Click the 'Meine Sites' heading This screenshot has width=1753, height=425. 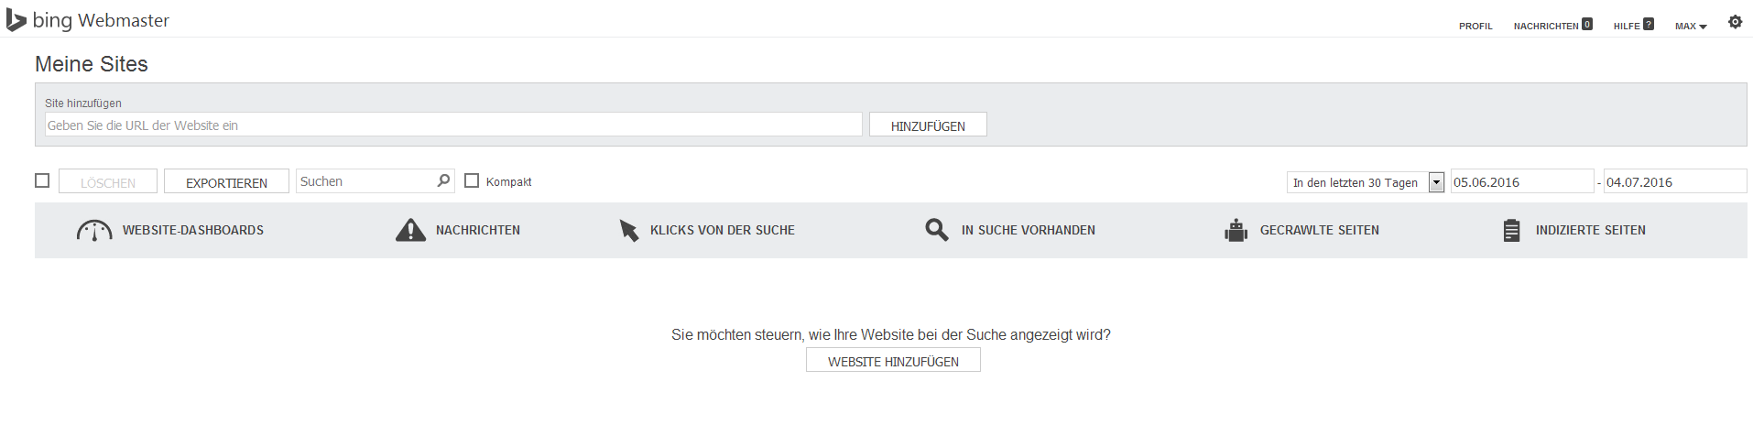(x=92, y=64)
